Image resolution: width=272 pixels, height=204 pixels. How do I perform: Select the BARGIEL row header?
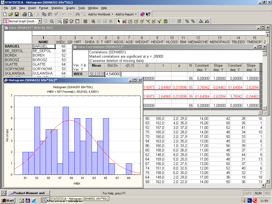[x=18, y=46]
